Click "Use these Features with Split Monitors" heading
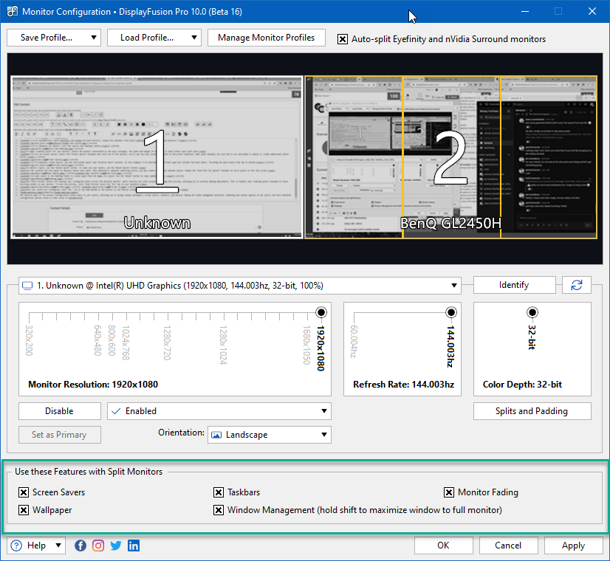This screenshot has width=610, height=561. pyautogui.click(x=89, y=472)
